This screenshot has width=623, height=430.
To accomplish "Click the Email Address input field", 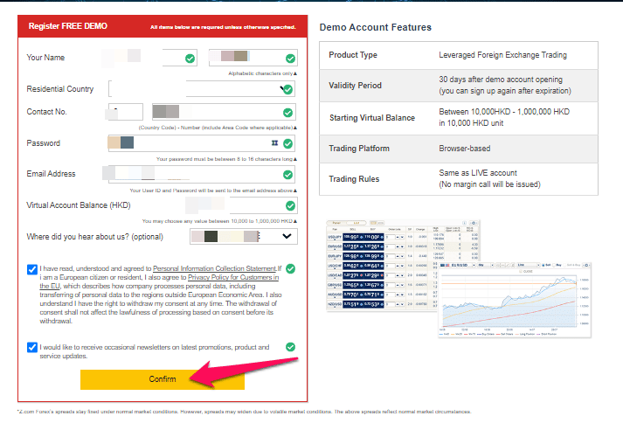I will (x=202, y=175).
